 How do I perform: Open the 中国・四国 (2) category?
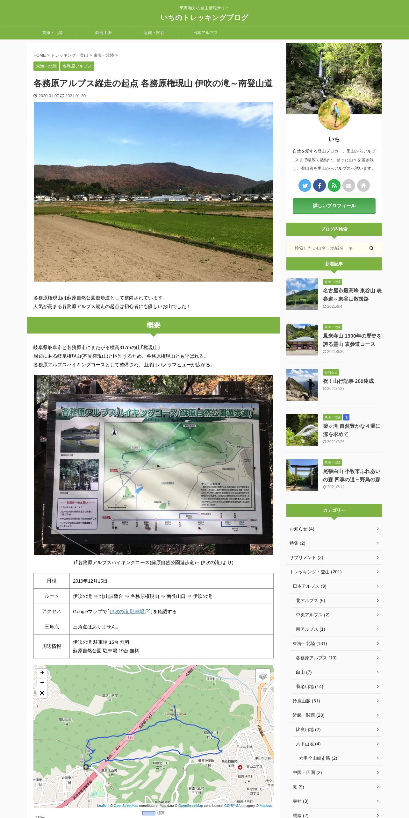[336, 772]
